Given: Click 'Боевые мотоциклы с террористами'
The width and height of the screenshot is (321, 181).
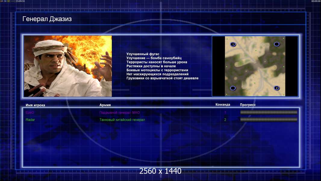Looking at the screenshot, I should coord(157,70).
